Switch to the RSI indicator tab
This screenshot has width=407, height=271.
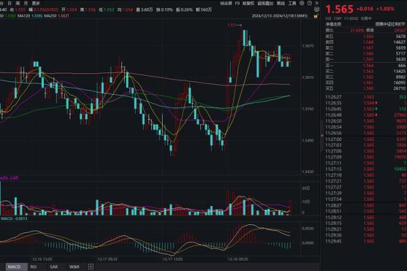tap(33, 266)
